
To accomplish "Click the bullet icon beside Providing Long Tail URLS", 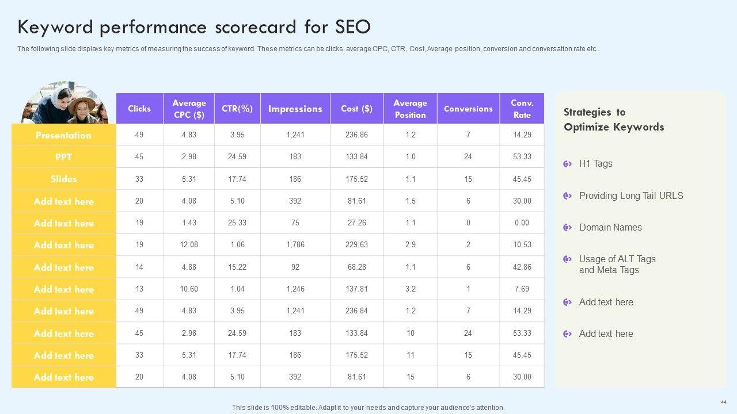I will pos(567,196).
